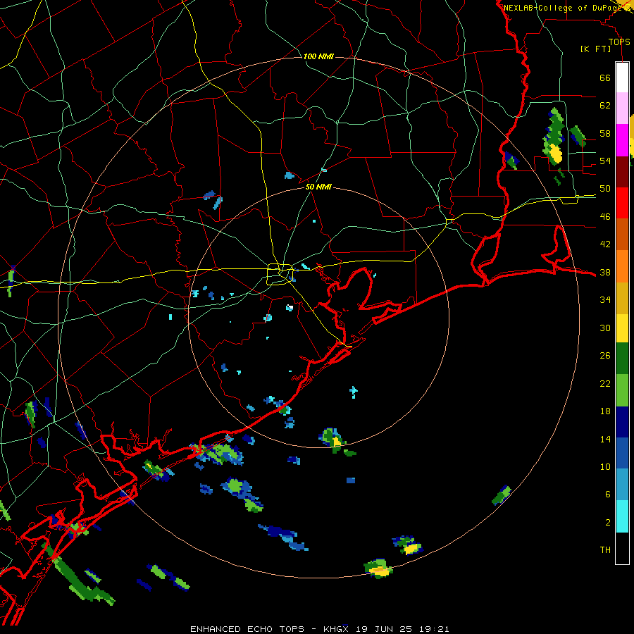The image size is (634, 634).
Task: Click the legend value '38'
Action: click(x=605, y=273)
